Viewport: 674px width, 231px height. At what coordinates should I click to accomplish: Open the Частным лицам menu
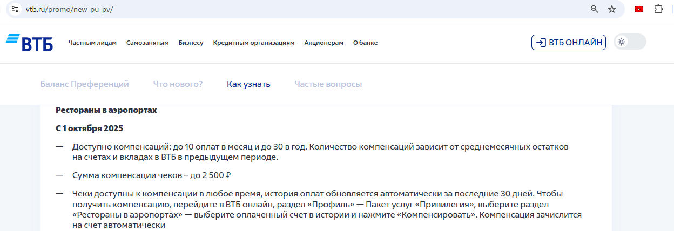(92, 43)
